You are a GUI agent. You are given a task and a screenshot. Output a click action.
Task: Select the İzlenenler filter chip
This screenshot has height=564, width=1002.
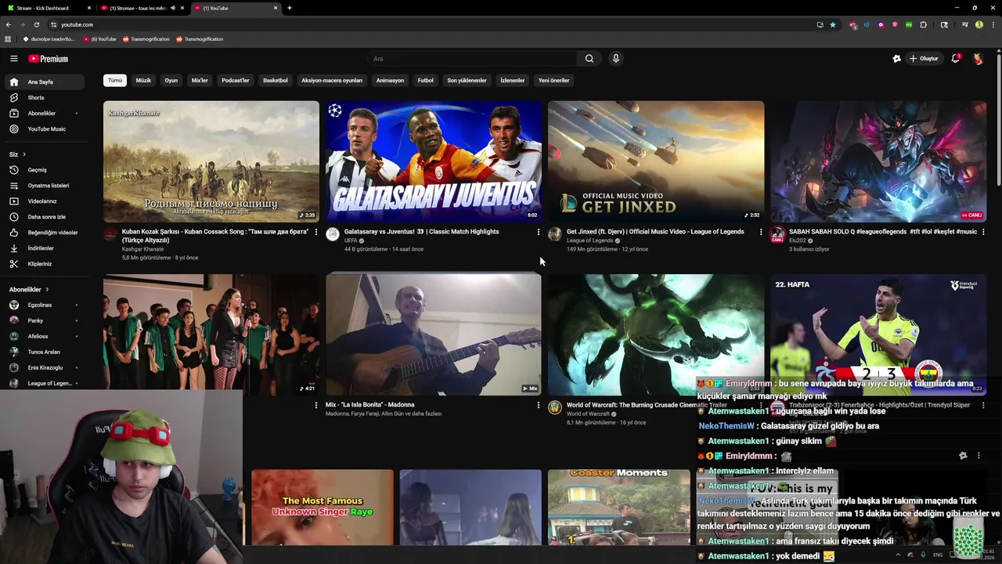tap(513, 80)
